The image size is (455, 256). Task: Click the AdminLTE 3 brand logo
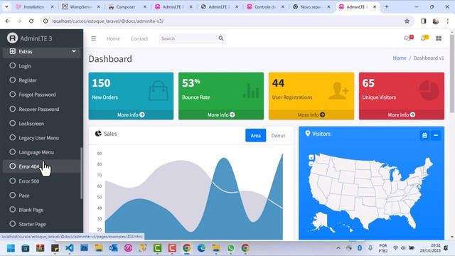[x=12, y=38]
